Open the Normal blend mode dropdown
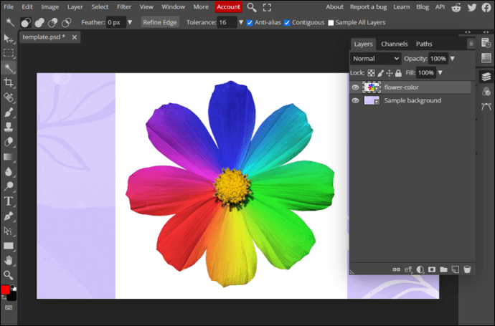The width and height of the screenshot is (495, 326). click(x=376, y=59)
